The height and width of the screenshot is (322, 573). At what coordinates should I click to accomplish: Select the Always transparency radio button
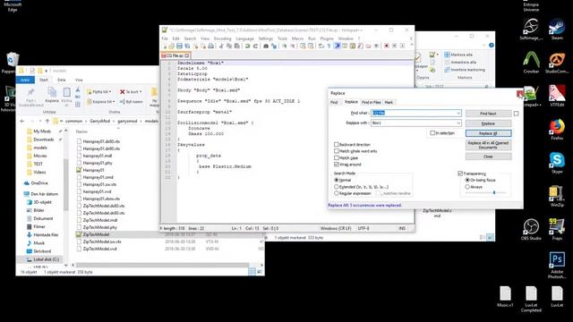click(467, 187)
